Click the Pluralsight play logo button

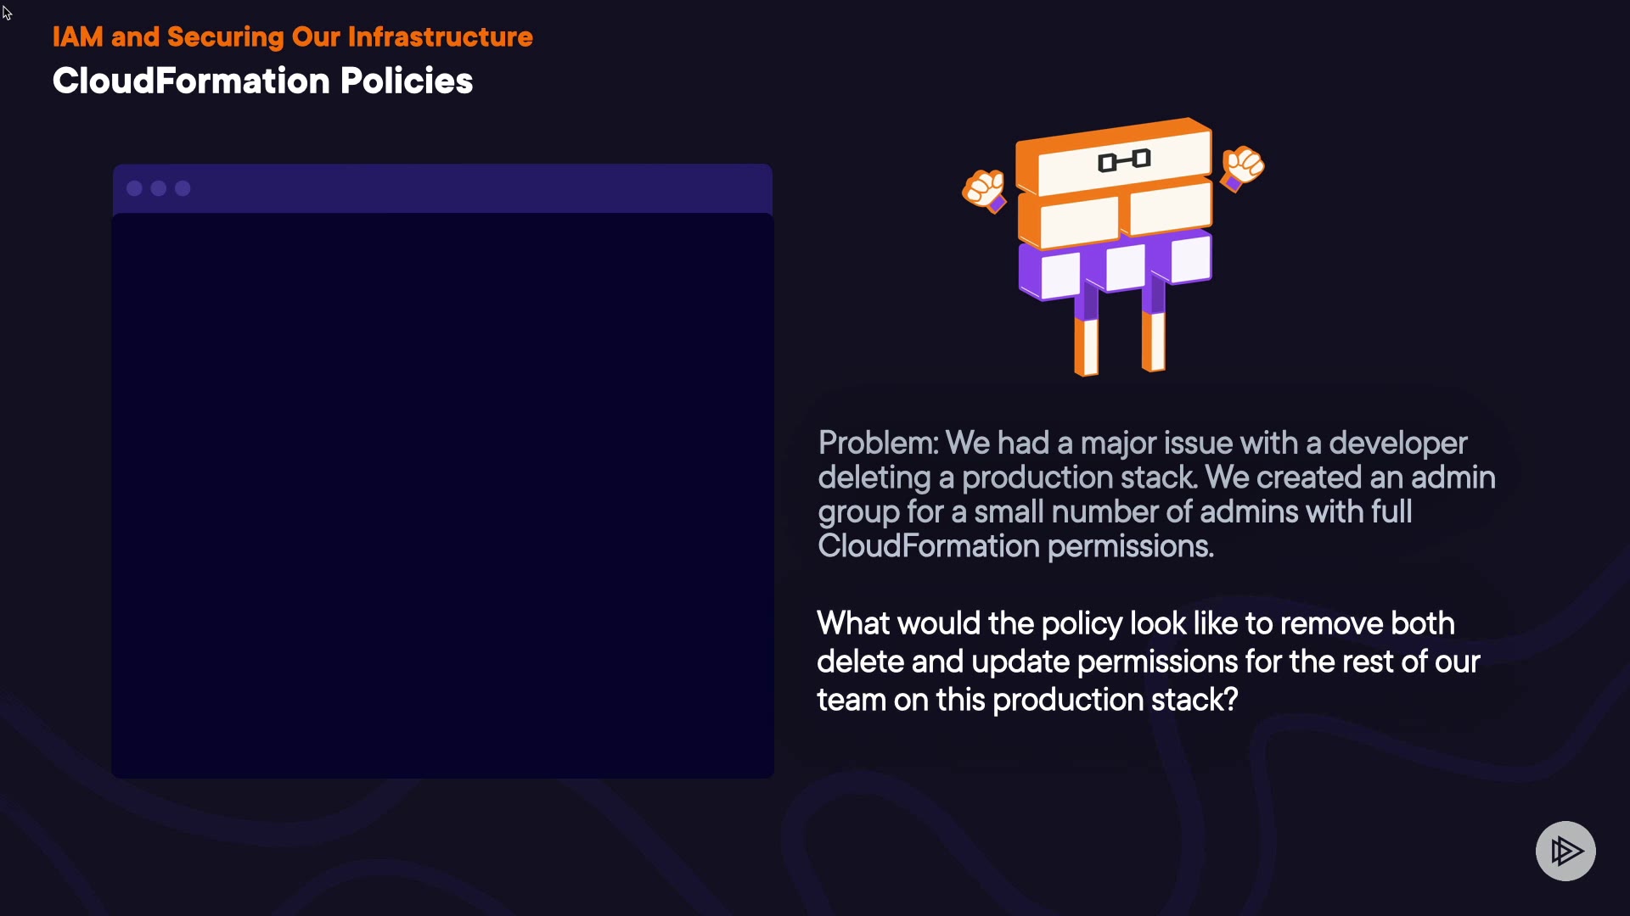[1565, 851]
